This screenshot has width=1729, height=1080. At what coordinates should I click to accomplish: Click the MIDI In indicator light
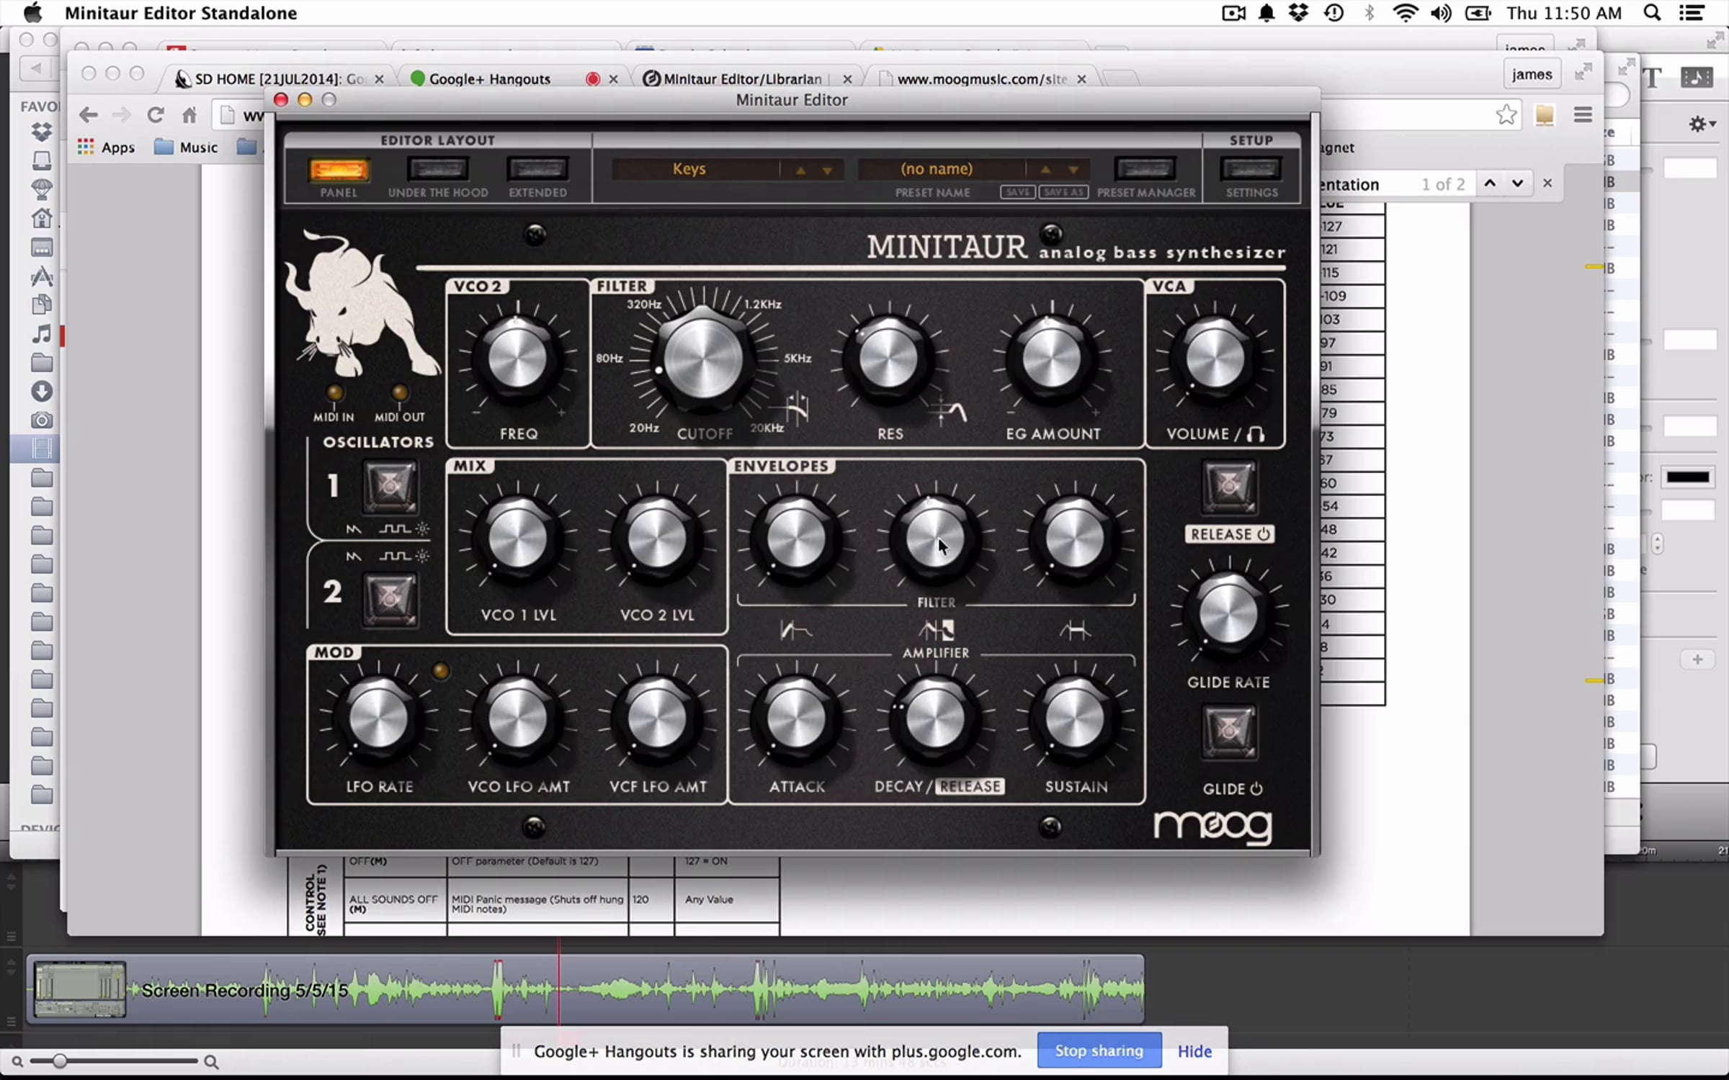[x=334, y=392]
